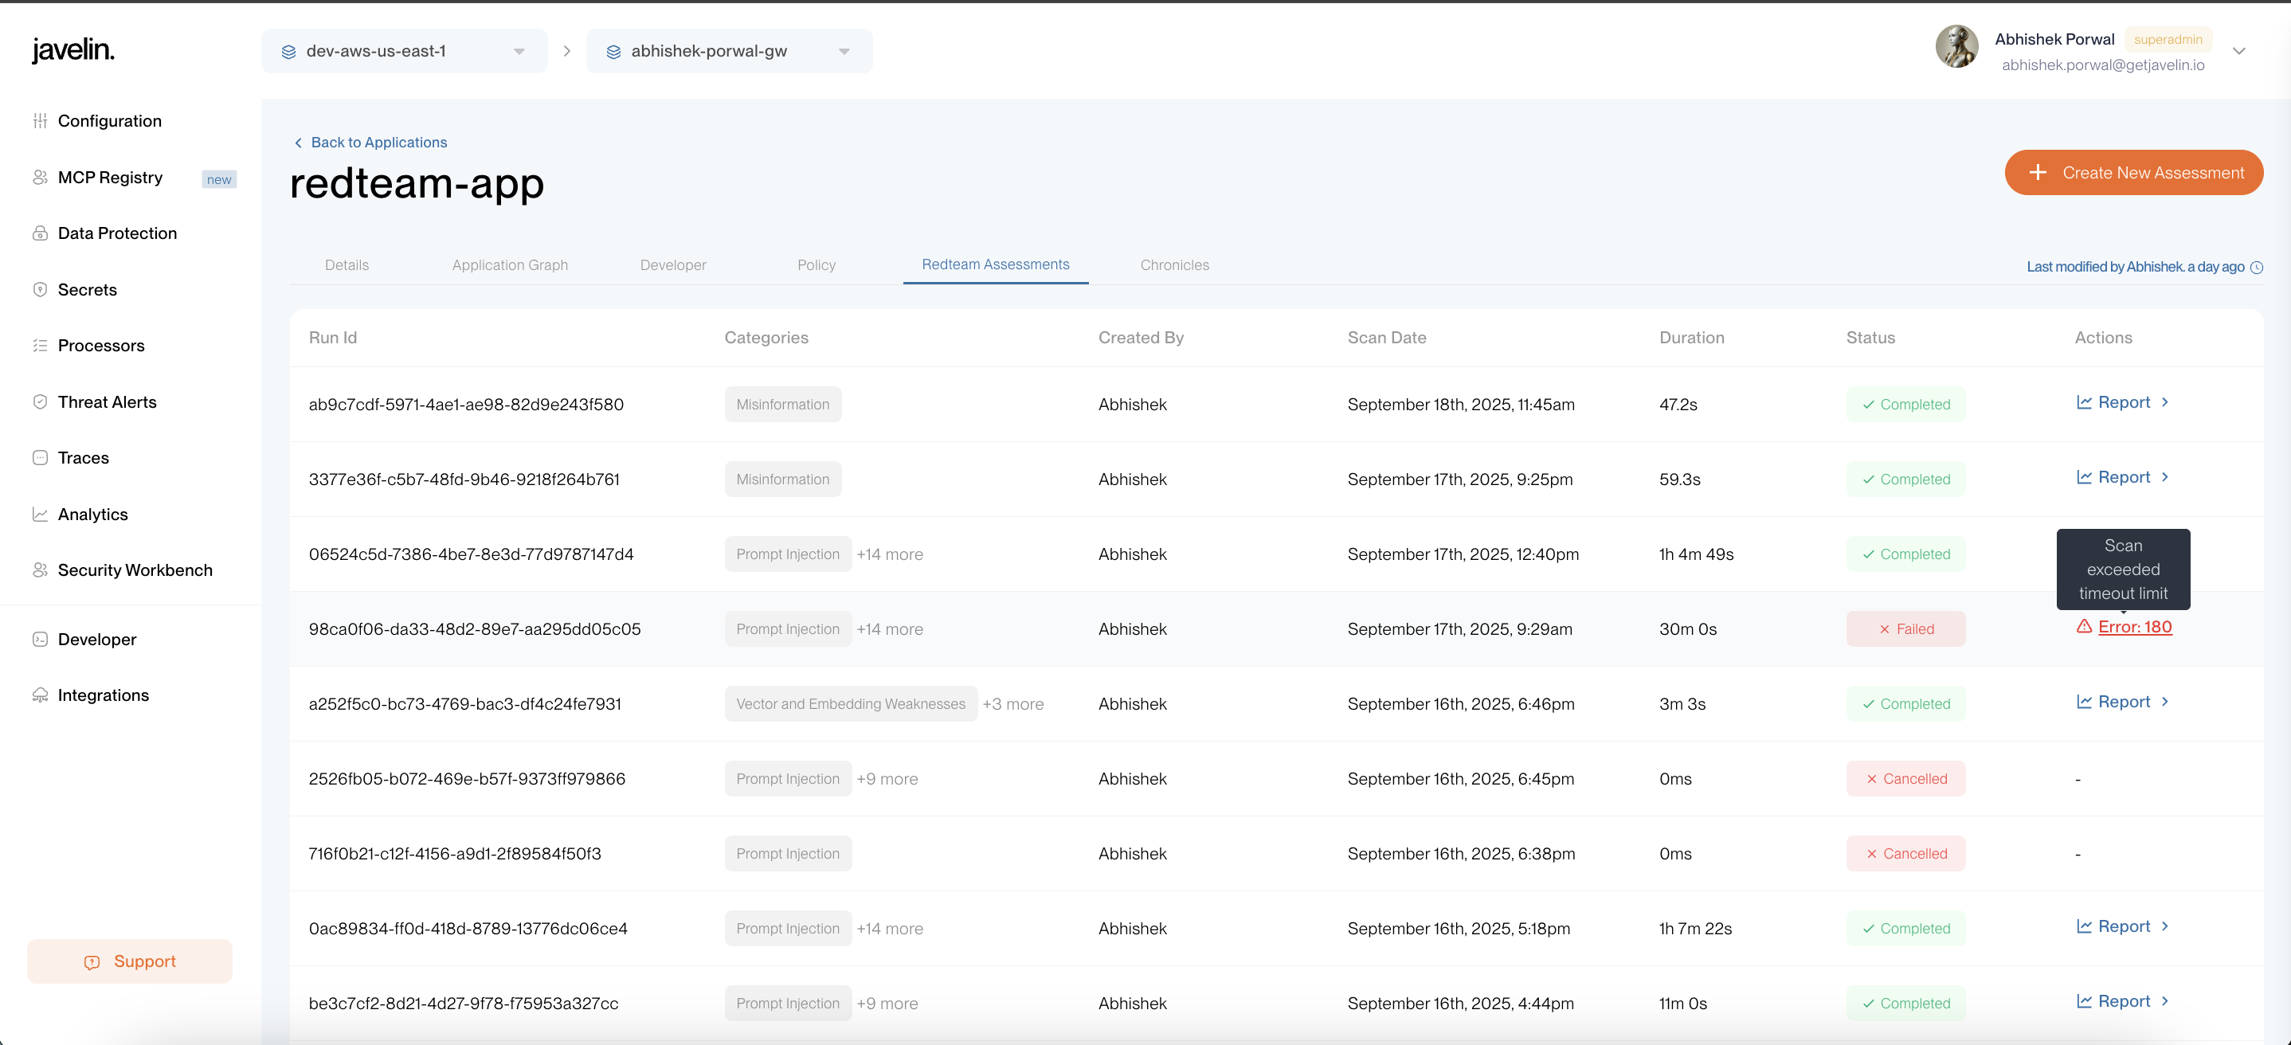Click the Support button

tap(130, 961)
